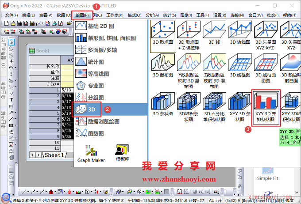Viewport: 301px width, 204px height.
Task: Open the Simple Fit app
Action: [268, 174]
